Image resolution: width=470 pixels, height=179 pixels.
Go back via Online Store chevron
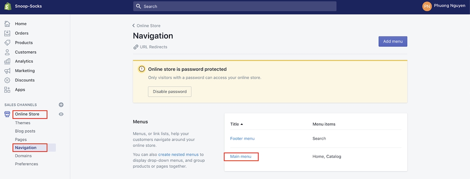134,26
